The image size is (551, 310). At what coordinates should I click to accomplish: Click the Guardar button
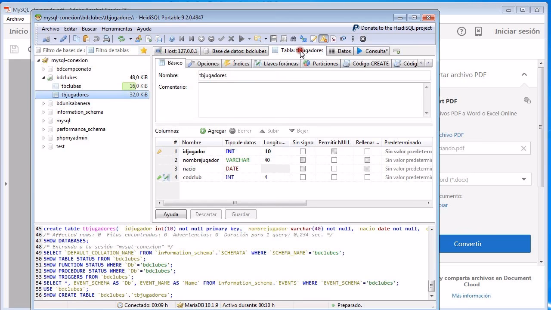click(241, 214)
